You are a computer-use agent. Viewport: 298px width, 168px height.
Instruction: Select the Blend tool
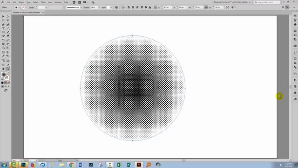tap(8, 56)
